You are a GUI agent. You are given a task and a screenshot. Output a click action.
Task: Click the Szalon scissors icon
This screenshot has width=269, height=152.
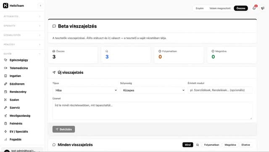click(x=5, y=100)
